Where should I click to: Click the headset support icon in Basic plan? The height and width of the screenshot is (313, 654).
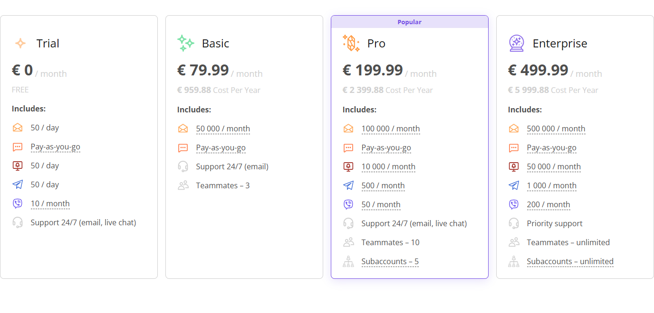[x=183, y=166]
